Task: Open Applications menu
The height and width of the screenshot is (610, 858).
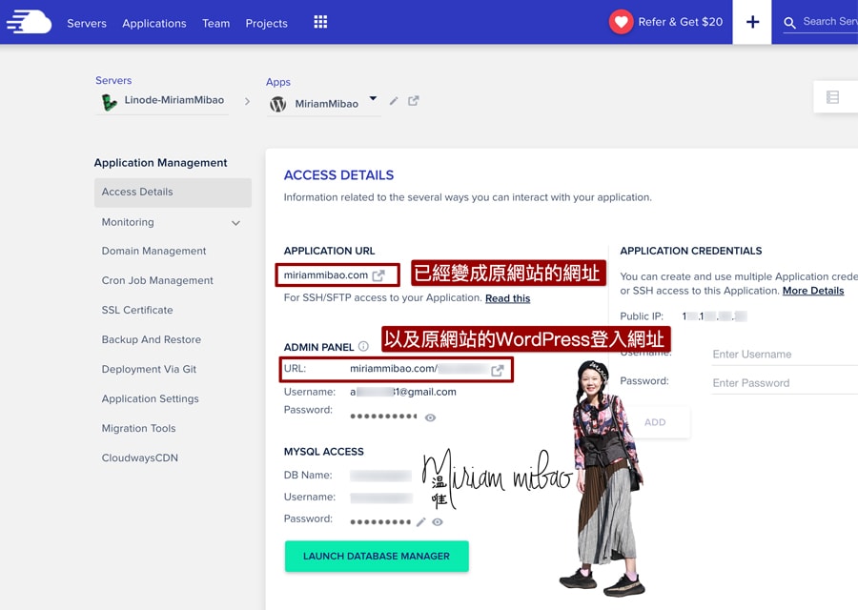Action: click(x=154, y=23)
